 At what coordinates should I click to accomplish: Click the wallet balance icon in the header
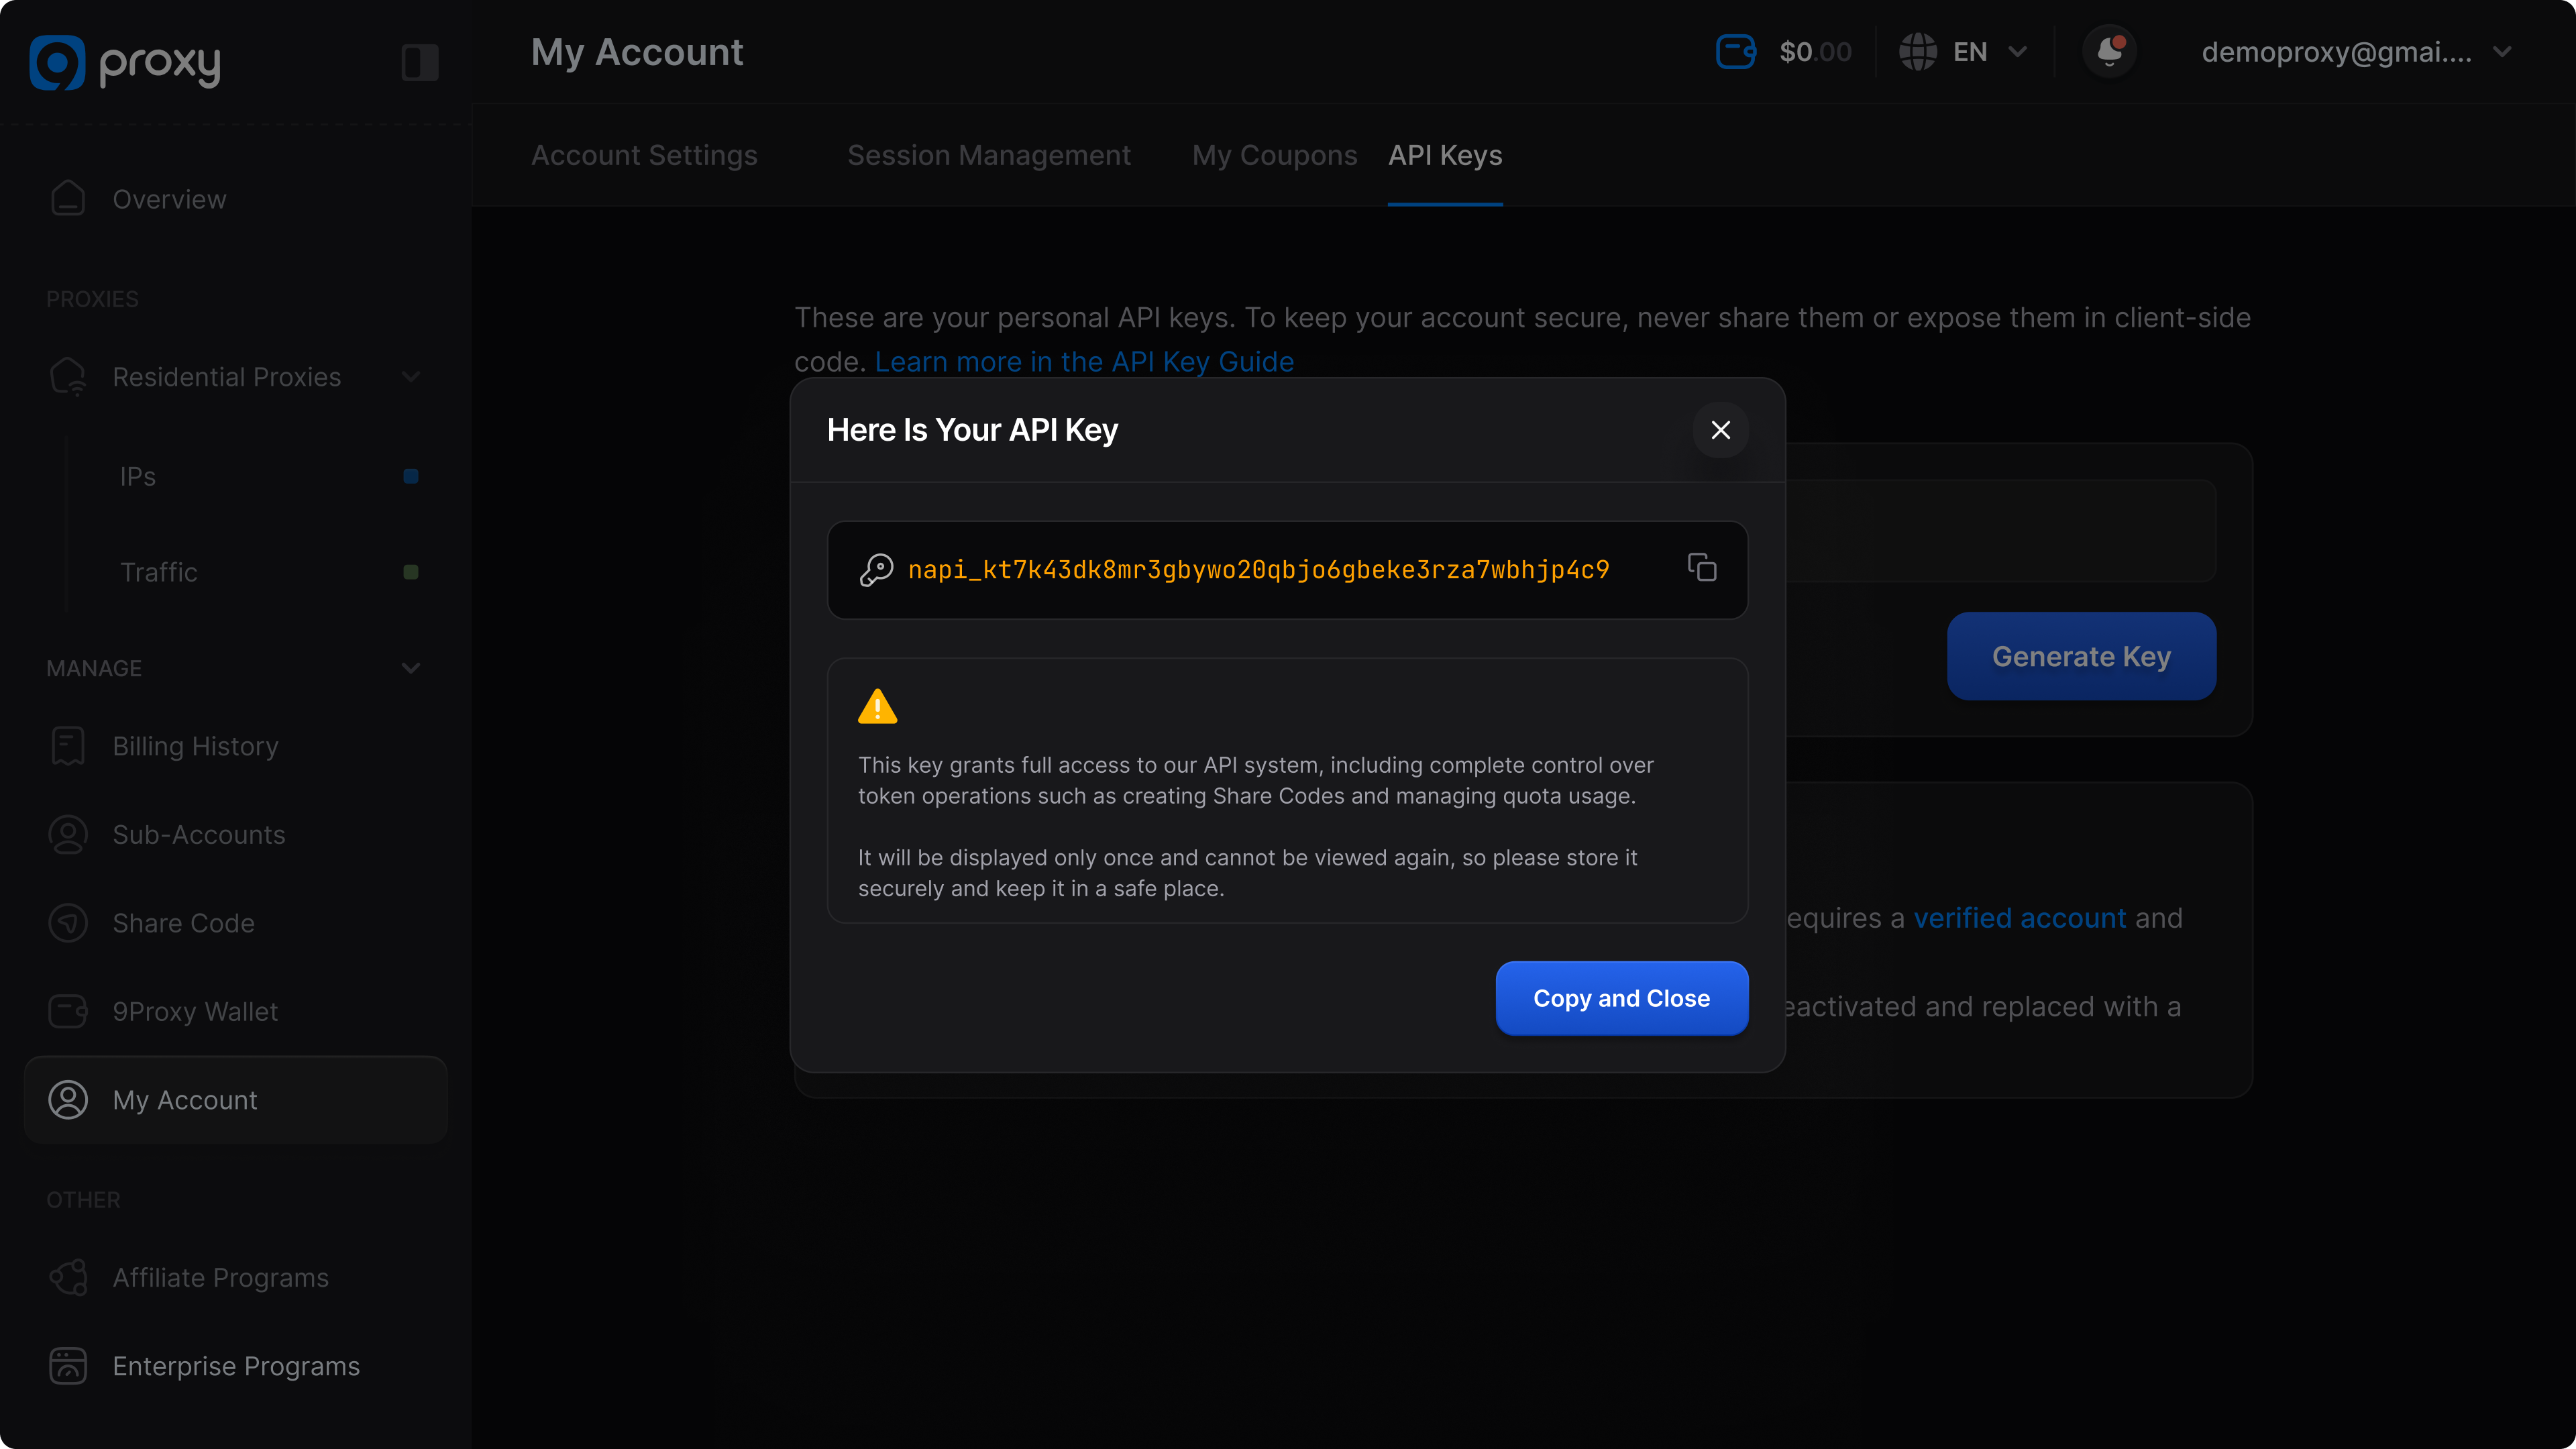click(x=1735, y=52)
